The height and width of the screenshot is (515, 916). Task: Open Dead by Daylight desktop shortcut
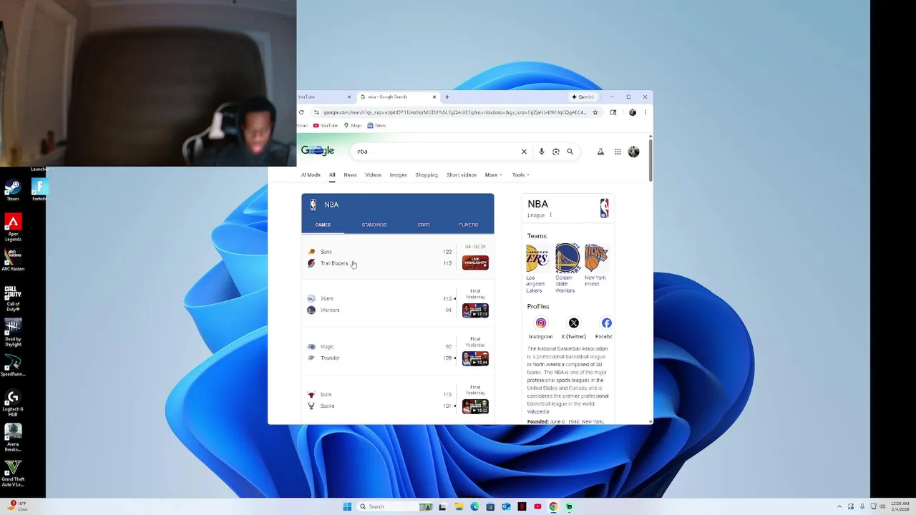coord(13,333)
